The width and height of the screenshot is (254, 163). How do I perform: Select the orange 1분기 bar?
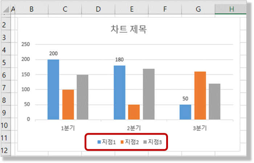pyautogui.click(x=68, y=104)
